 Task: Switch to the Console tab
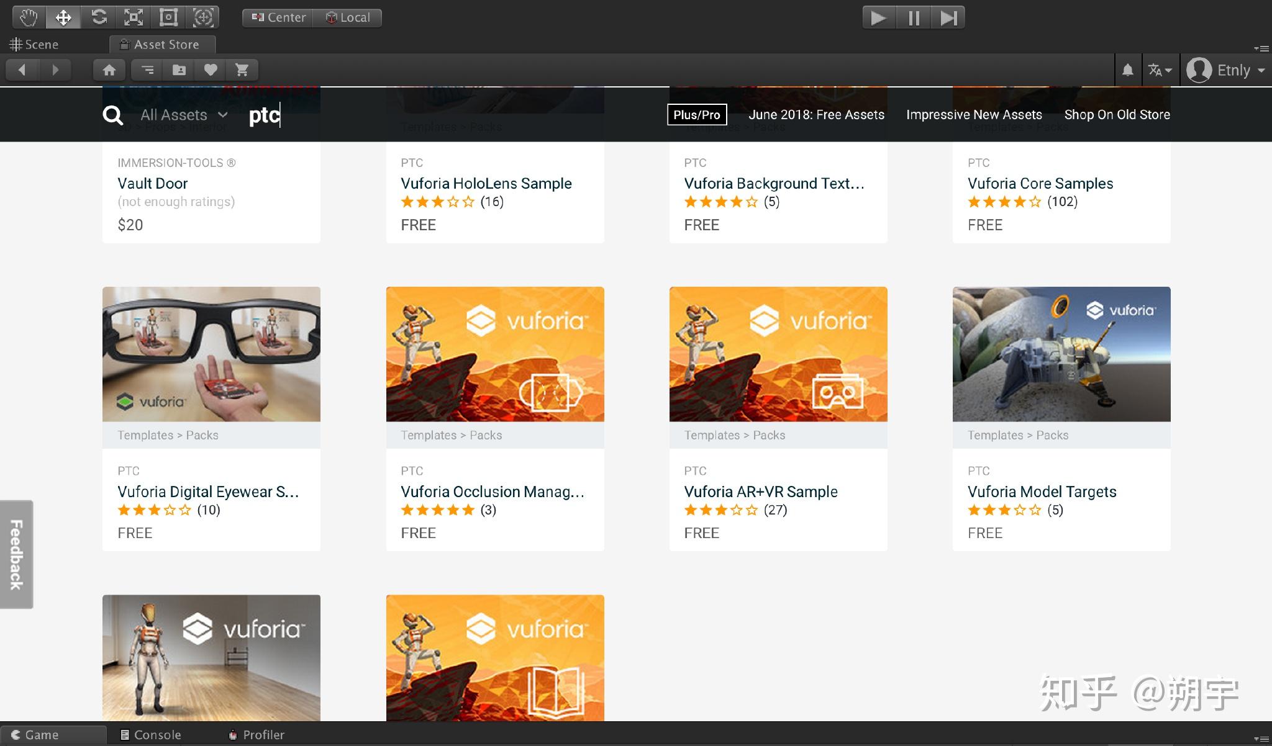coord(151,735)
